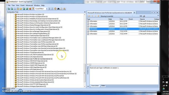169x95 pixels.
Task: Click the first green add-computer toolbar icon
Action: pyautogui.click(x=9, y=9)
